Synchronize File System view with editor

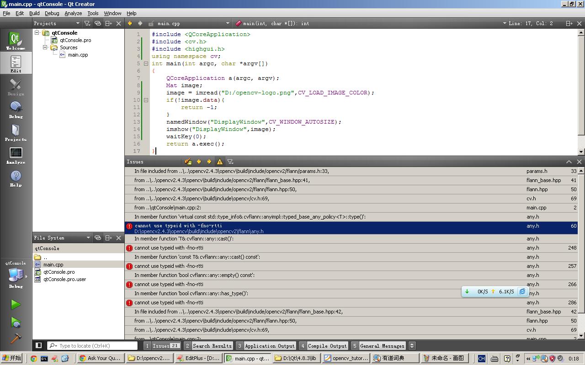point(98,238)
